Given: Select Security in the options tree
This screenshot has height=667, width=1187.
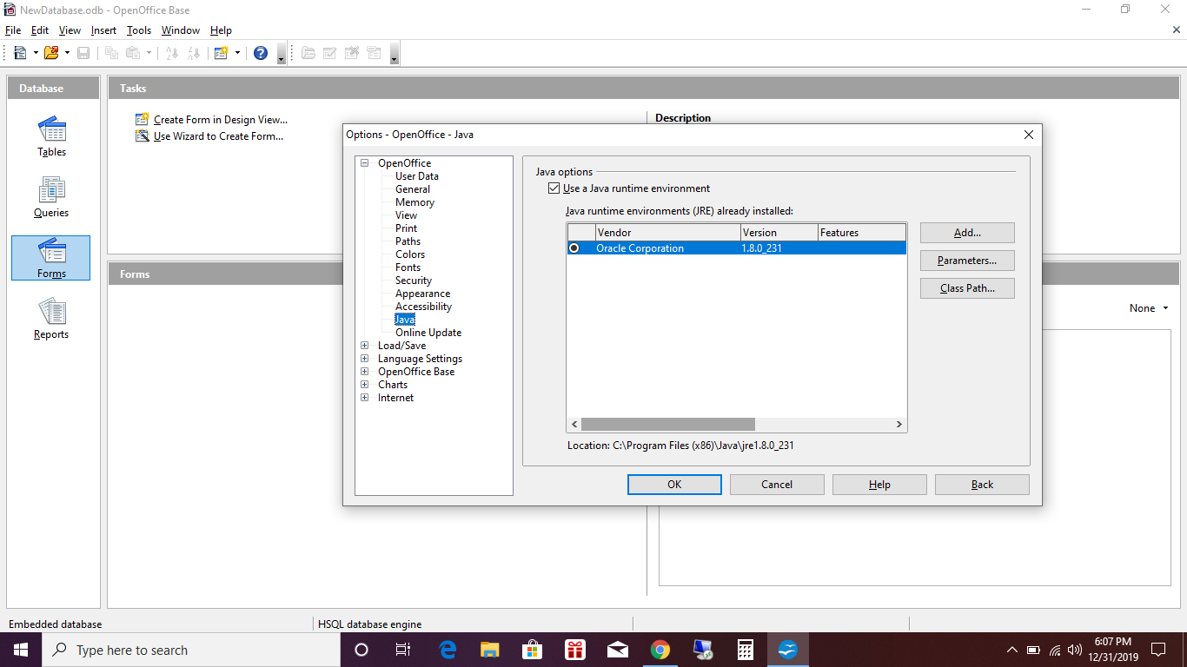Looking at the screenshot, I should coord(414,281).
